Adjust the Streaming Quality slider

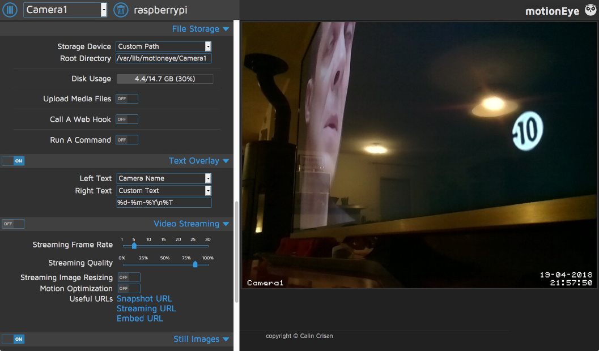(195, 264)
